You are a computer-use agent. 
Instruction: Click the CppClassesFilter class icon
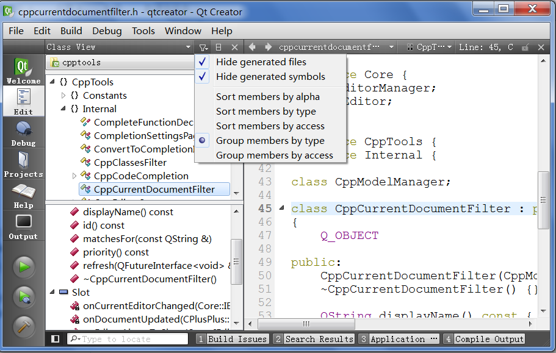point(85,163)
